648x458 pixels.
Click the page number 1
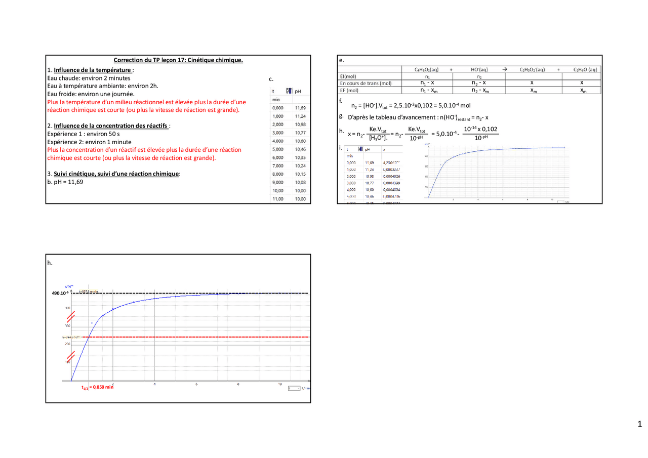(x=640, y=424)
